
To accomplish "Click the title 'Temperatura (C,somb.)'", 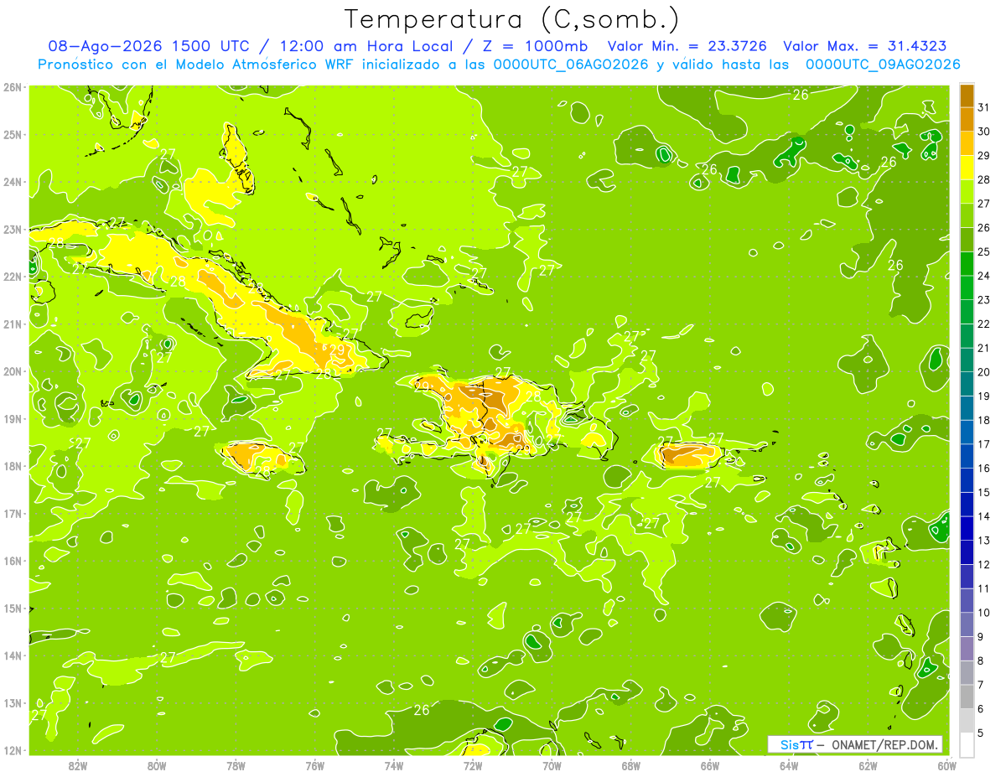I will click(x=512, y=19).
